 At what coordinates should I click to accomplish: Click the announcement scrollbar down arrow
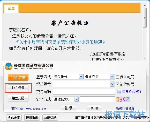[145, 58]
